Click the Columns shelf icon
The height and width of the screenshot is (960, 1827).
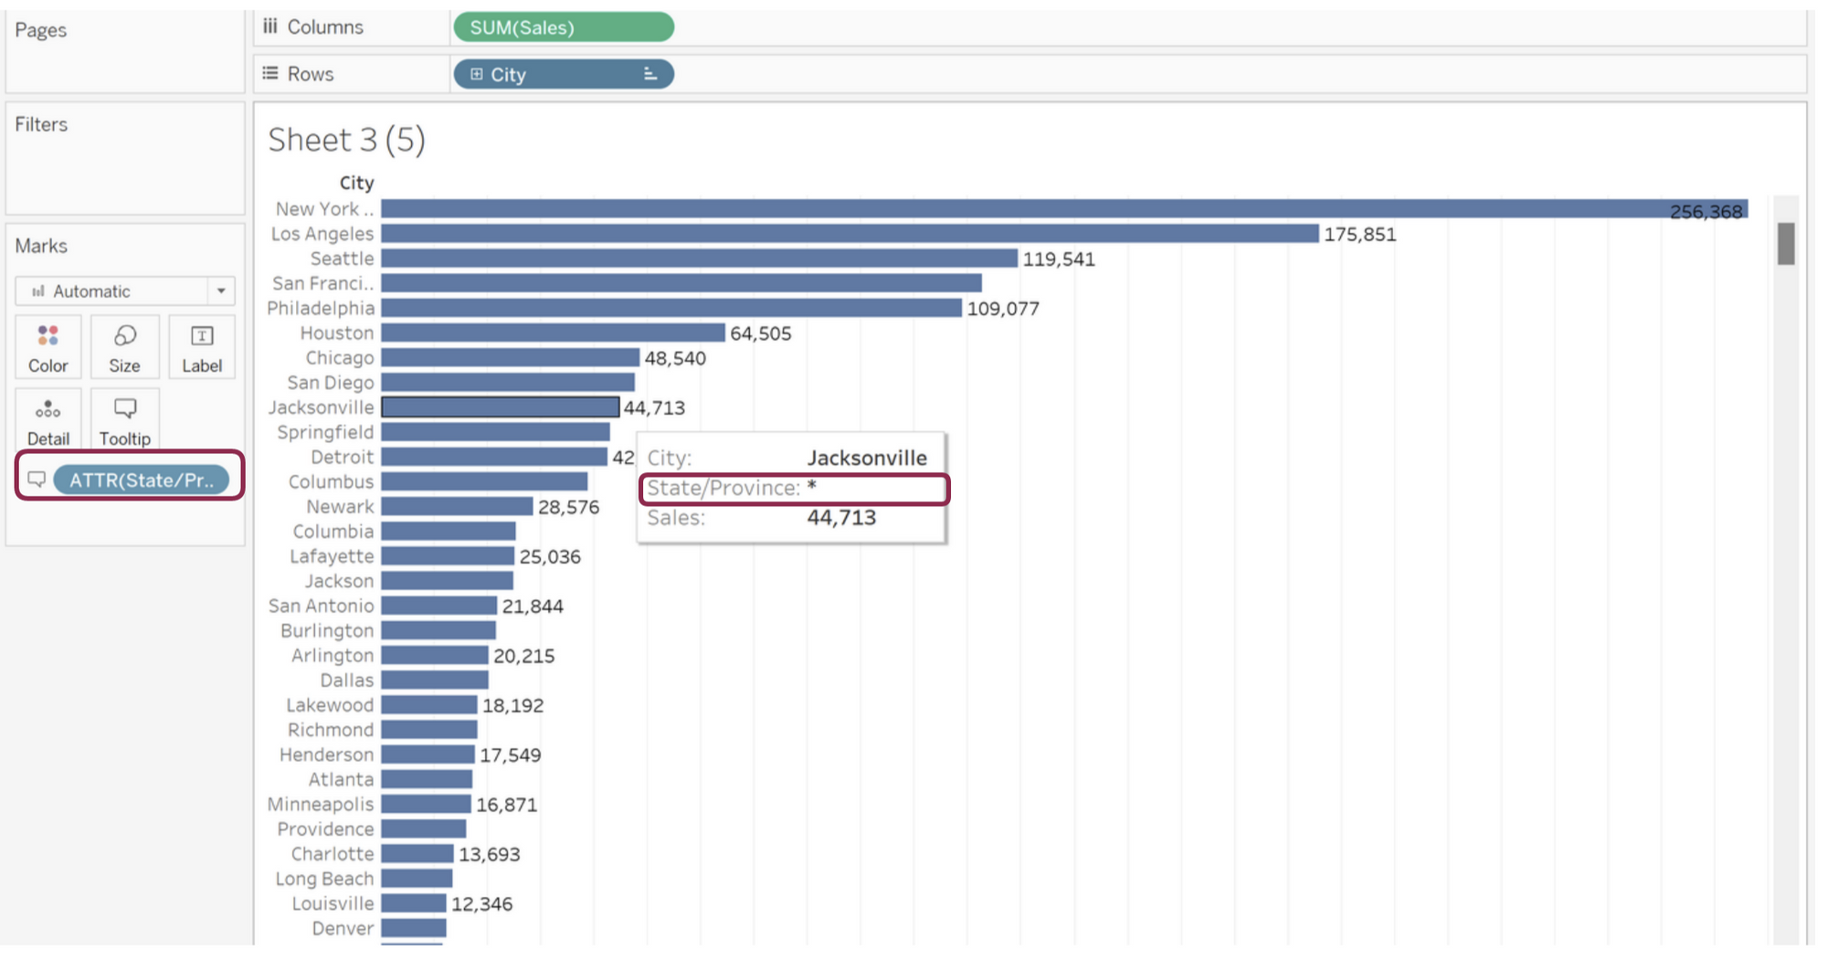click(269, 26)
